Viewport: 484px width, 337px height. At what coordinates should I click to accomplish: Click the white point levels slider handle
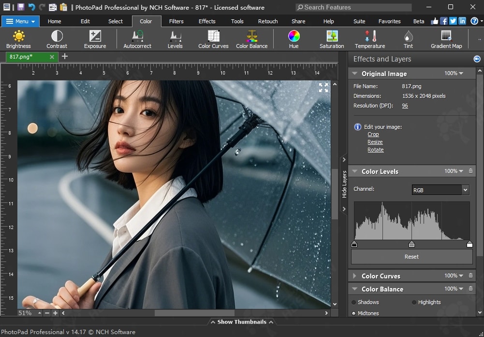[x=469, y=245]
